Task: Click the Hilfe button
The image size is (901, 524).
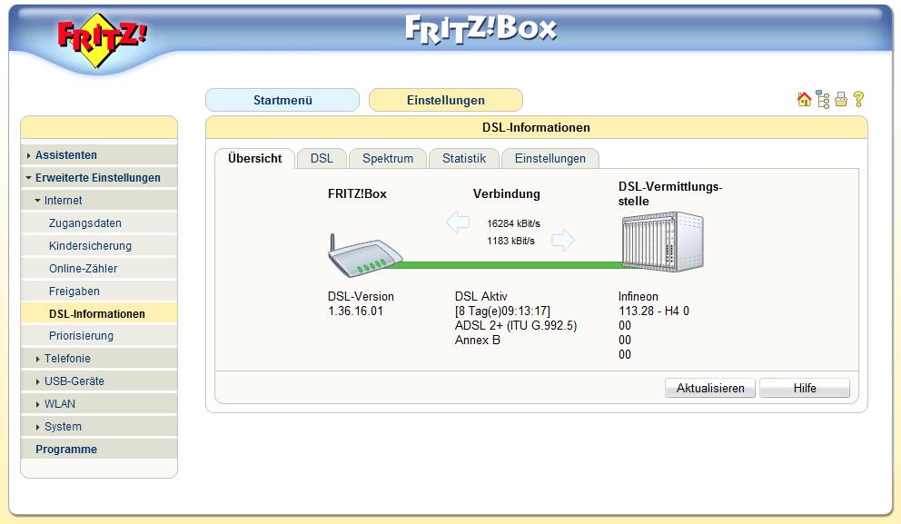Action: pos(805,389)
